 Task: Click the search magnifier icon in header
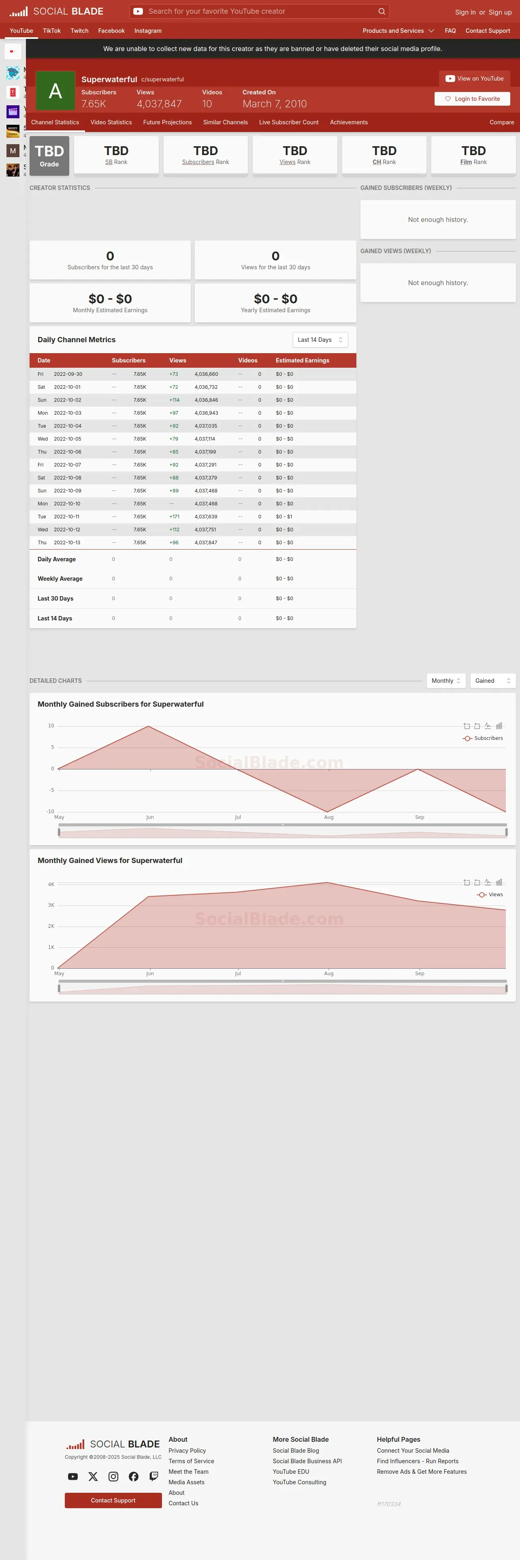(381, 11)
